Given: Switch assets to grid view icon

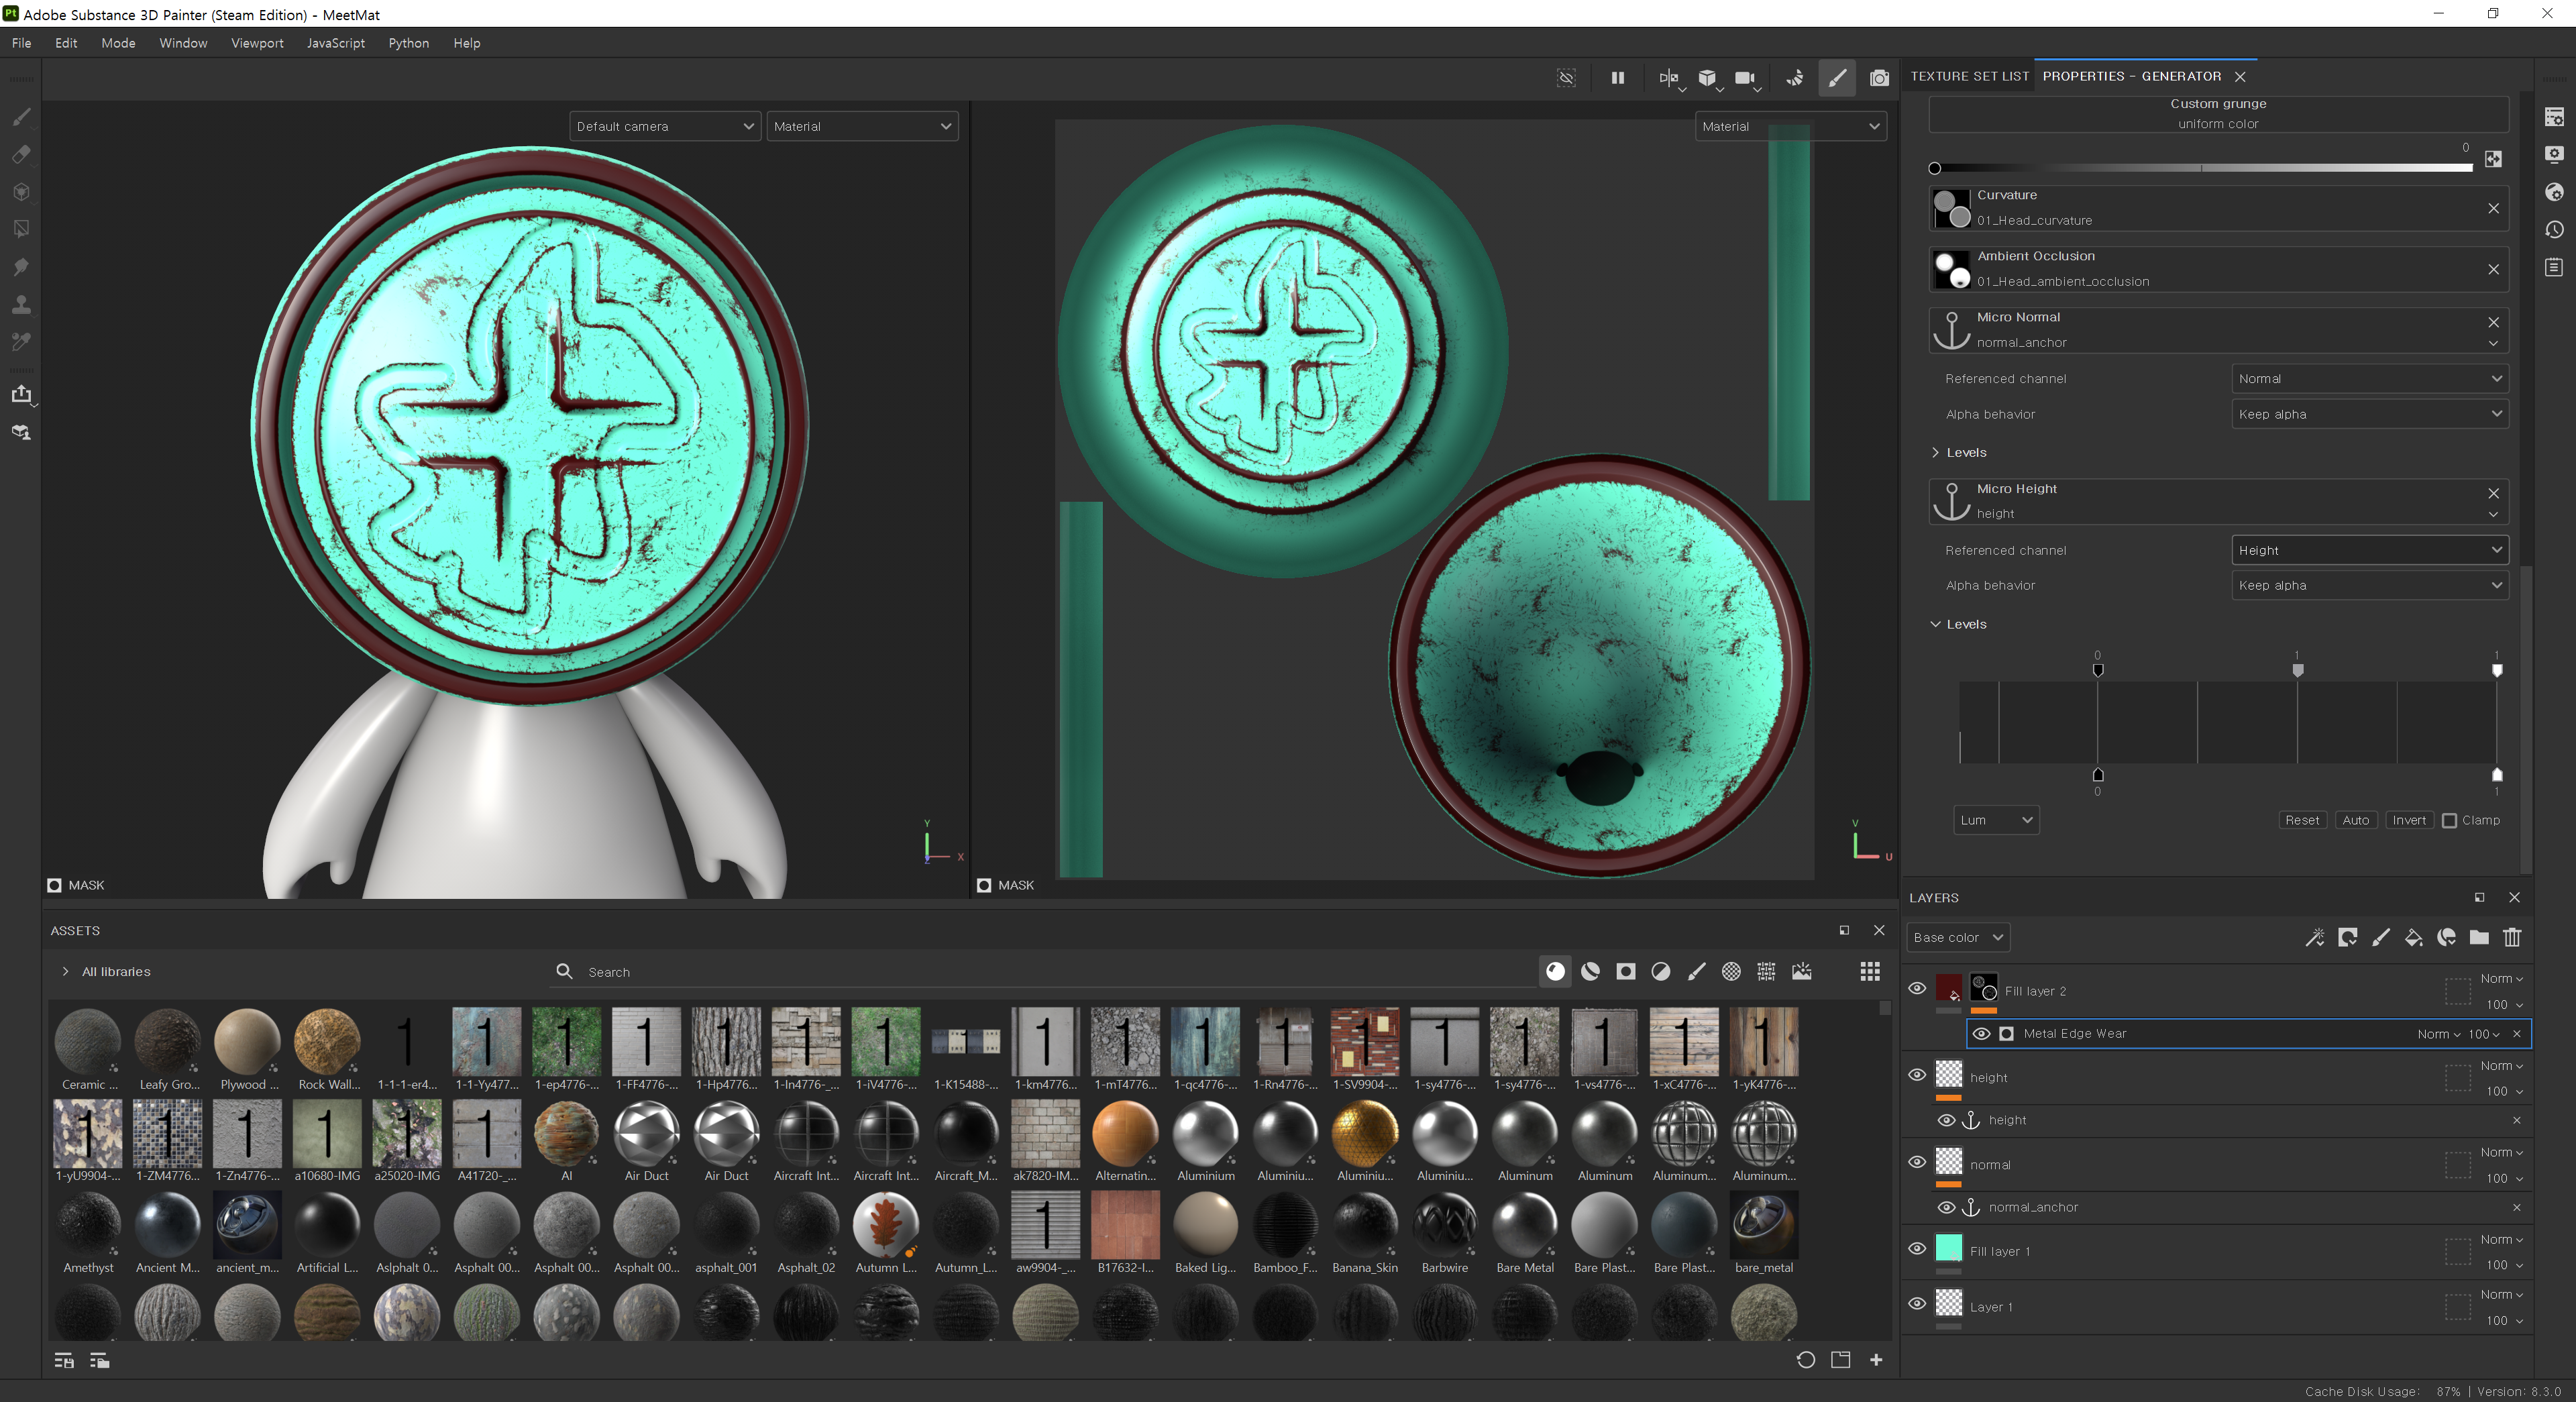Looking at the screenshot, I should 1869,971.
